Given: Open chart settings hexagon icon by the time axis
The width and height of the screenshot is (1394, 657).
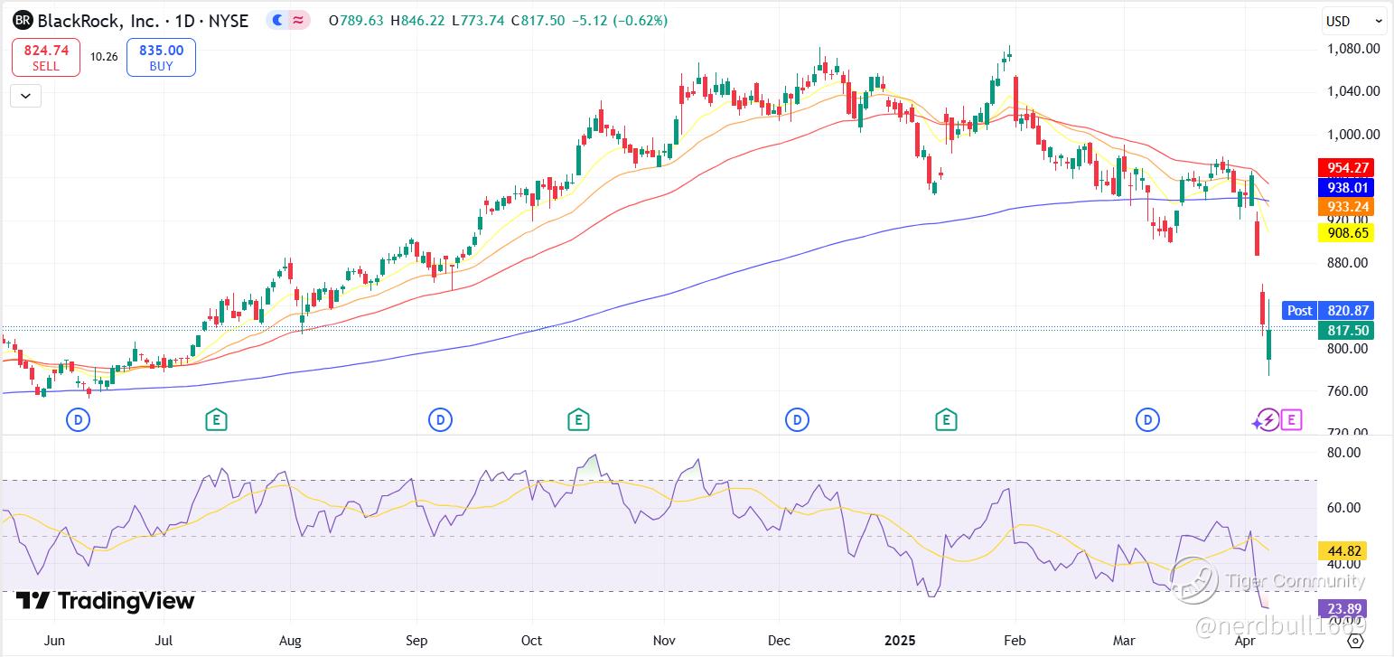Looking at the screenshot, I should [x=1355, y=641].
